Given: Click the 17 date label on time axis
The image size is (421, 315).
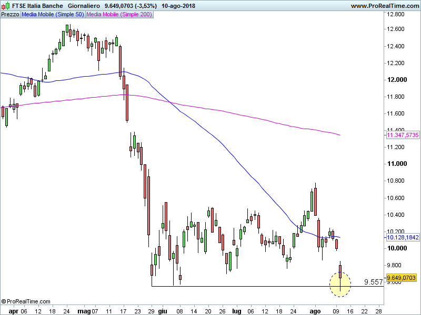Looking at the screenshot, I should pos(123,311).
